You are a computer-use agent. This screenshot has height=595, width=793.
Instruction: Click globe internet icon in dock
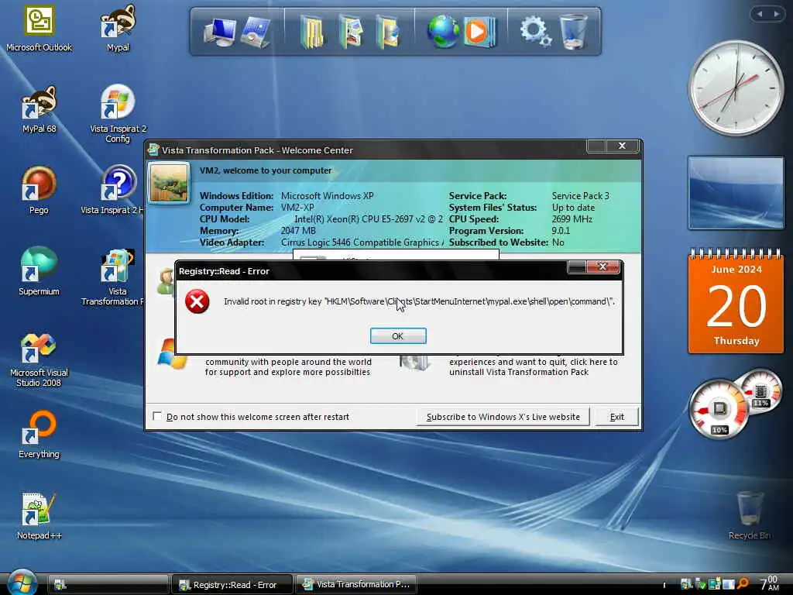point(443,31)
